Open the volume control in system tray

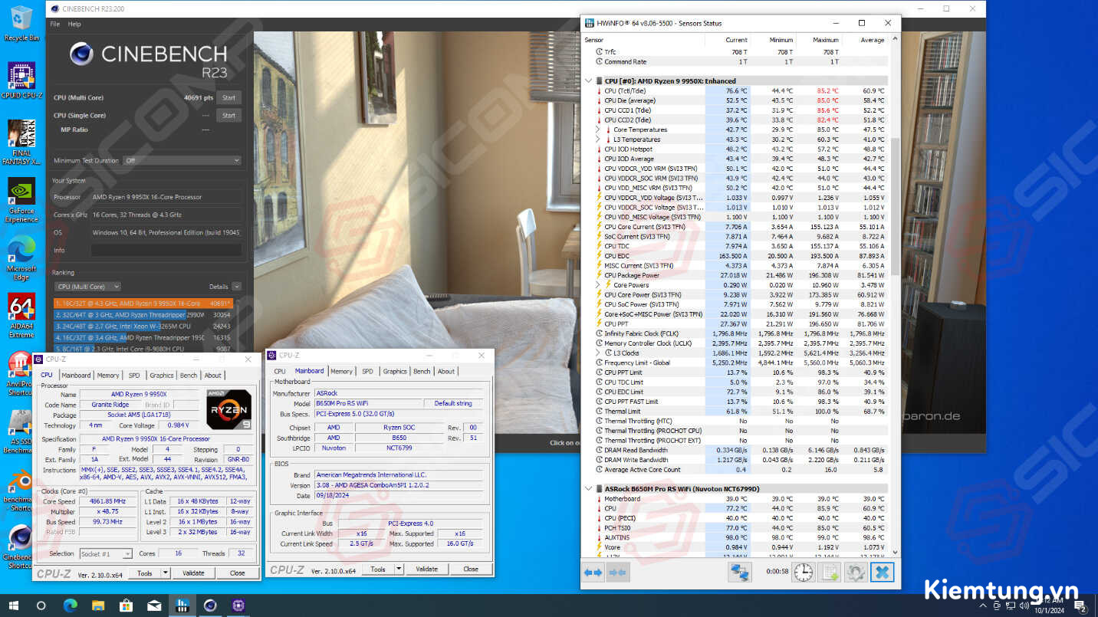(1025, 606)
